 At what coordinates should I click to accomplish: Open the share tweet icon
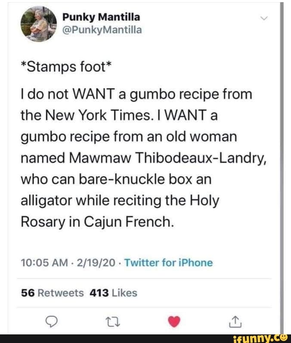point(235,320)
